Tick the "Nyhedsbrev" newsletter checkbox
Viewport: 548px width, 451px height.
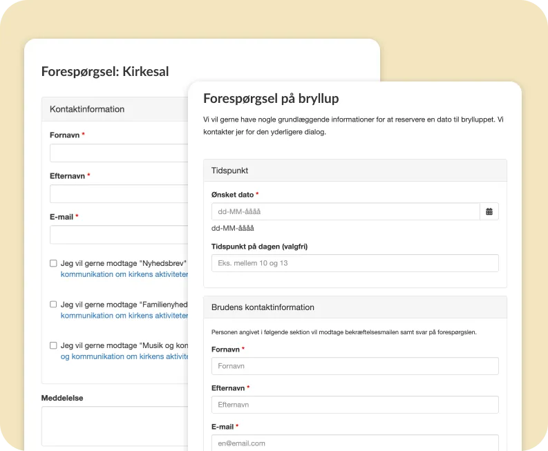point(53,263)
